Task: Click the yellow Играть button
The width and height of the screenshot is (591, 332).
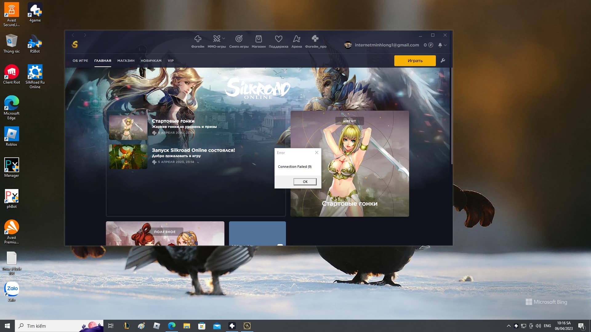Action: pyautogui.click(x=415, y=61)
